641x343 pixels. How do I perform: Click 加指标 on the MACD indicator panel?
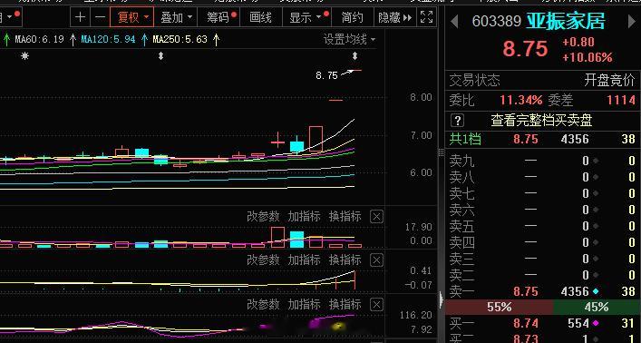tap(304, 260)
